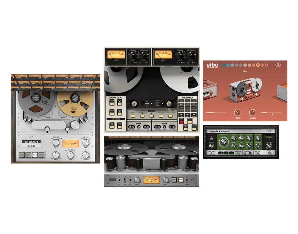298x234 pixels.
Task: Select INPUT path button on Studer A800
Action: (x=28, y=155)
